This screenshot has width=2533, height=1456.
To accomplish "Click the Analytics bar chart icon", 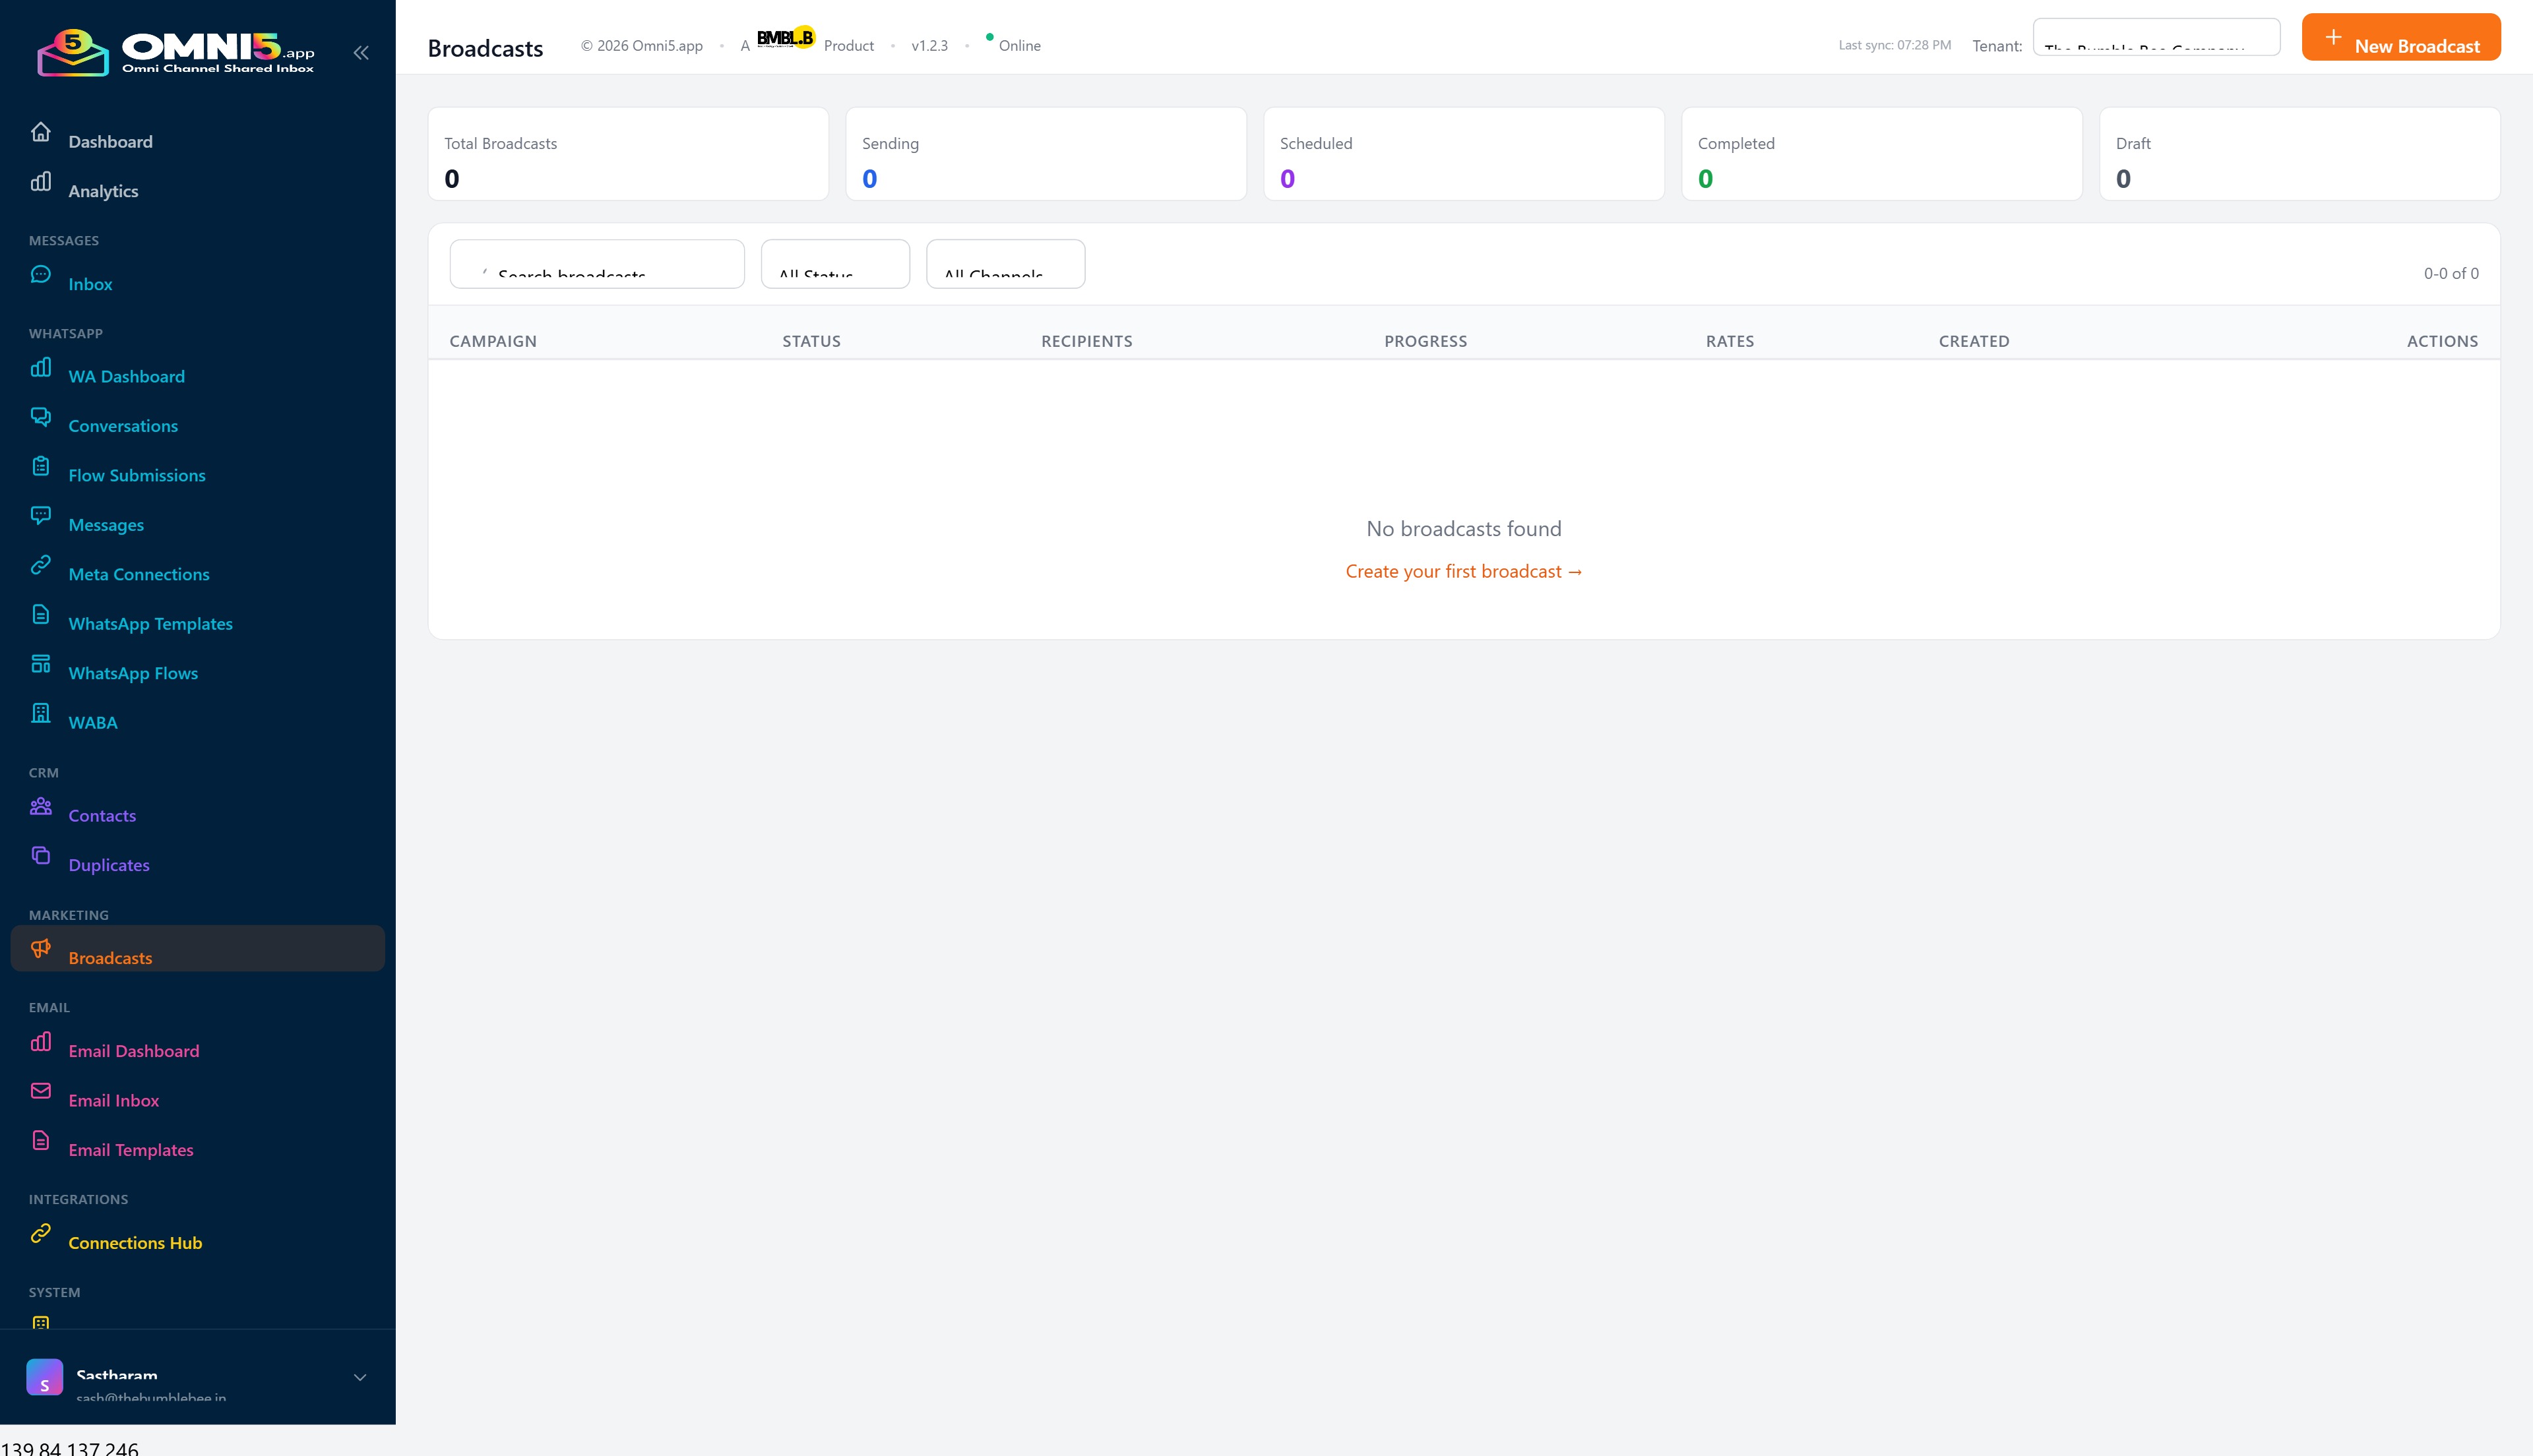I will pos(41,181).
